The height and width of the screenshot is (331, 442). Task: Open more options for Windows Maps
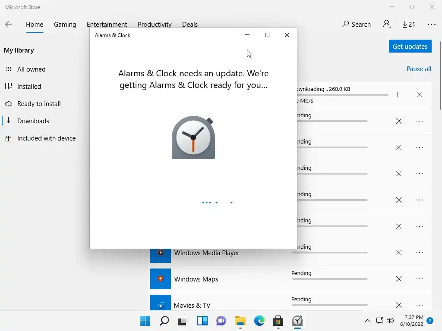pos(420,279)
